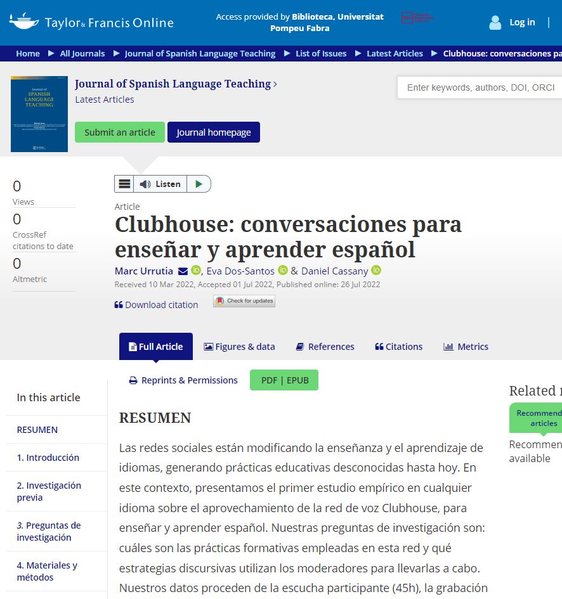The width and height of the screenshot is (562, 599).
Task: Open the PDF | EPUB download button
Action: pos(284,380)
